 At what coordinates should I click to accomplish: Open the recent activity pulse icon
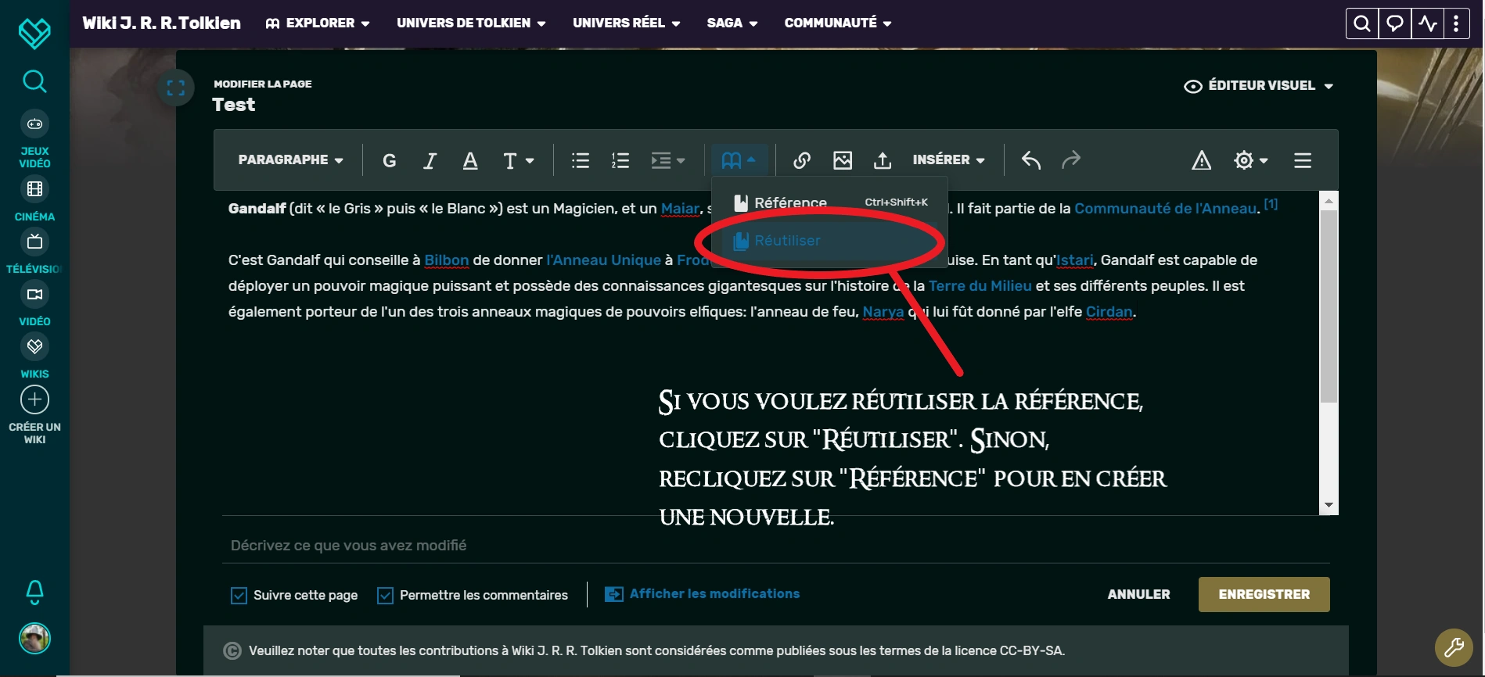tap(1428, 23)
